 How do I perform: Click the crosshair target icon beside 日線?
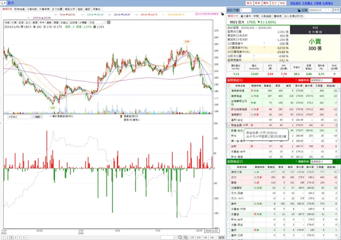coord(109,23)
